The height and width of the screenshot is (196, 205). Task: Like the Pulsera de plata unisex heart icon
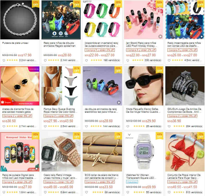click(4, 61)
